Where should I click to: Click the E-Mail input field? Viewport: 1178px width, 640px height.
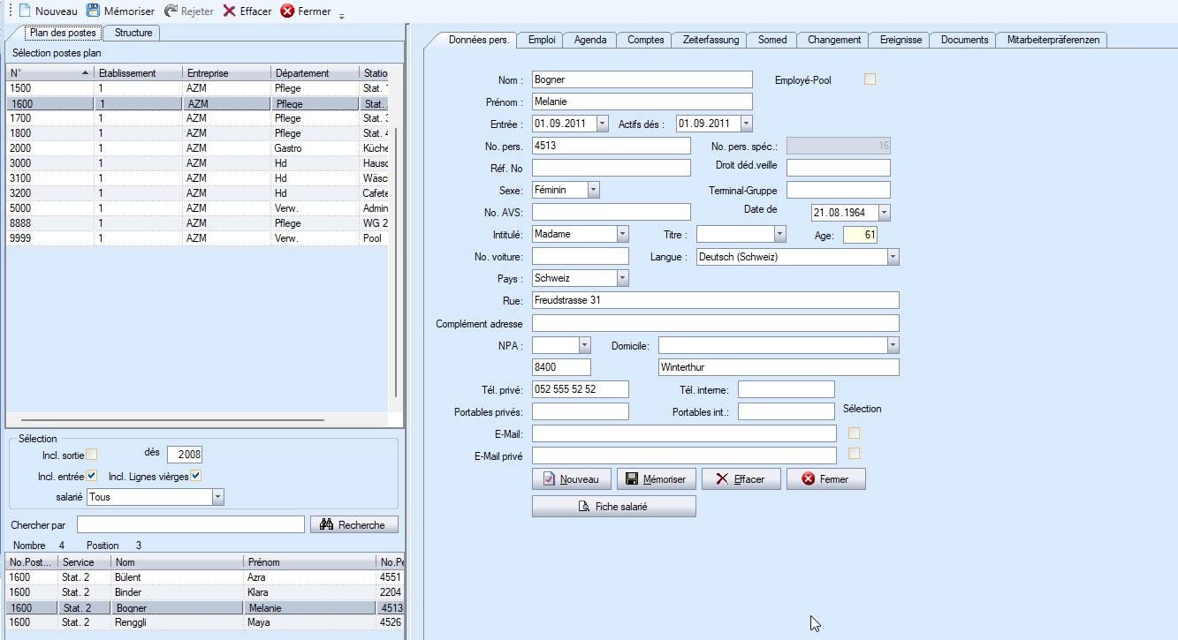click(x=683, y=433)
